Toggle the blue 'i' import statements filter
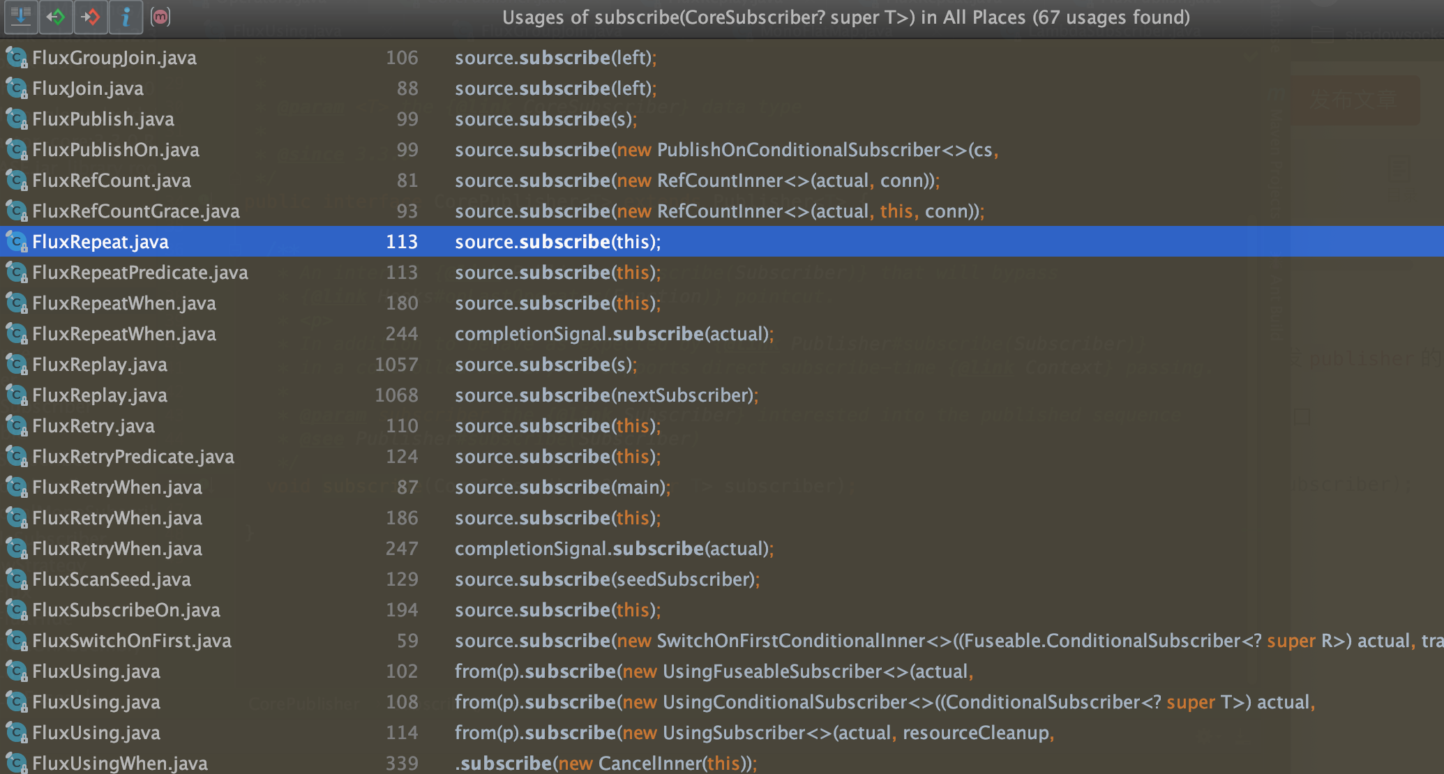This screenshot has height=774, width=1444. [126, 17]
